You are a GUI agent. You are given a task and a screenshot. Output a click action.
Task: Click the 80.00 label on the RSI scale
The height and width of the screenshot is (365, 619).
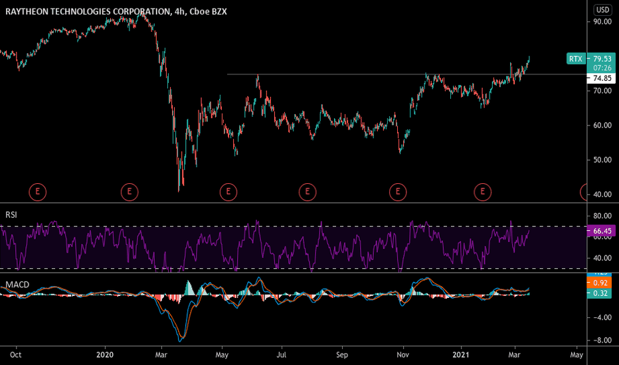click(x=602, y=216)
